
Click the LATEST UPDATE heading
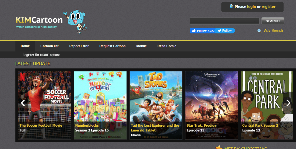33,64
